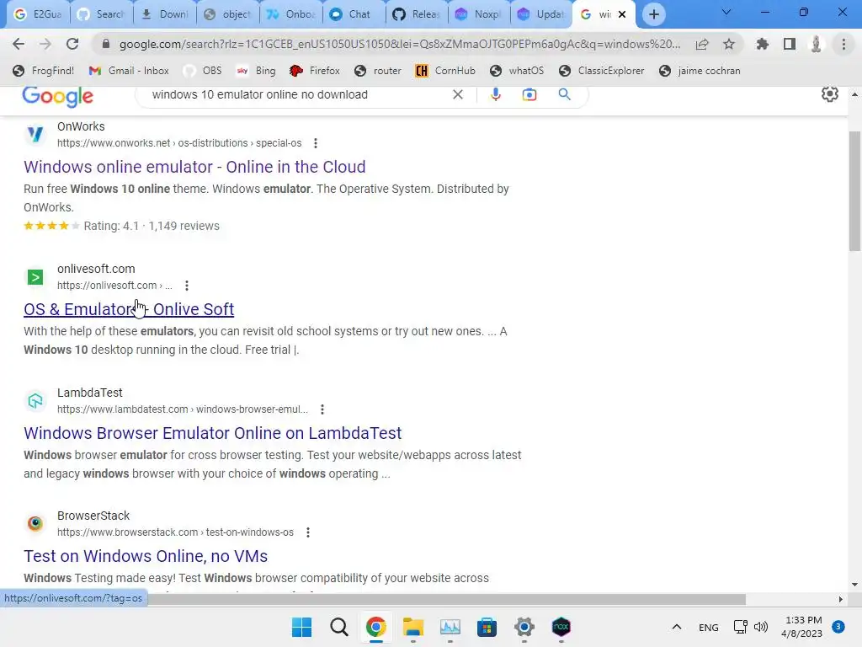Clear the Google search box text
The width and height of the screenshot is (862, 647).
pos(457,94)
